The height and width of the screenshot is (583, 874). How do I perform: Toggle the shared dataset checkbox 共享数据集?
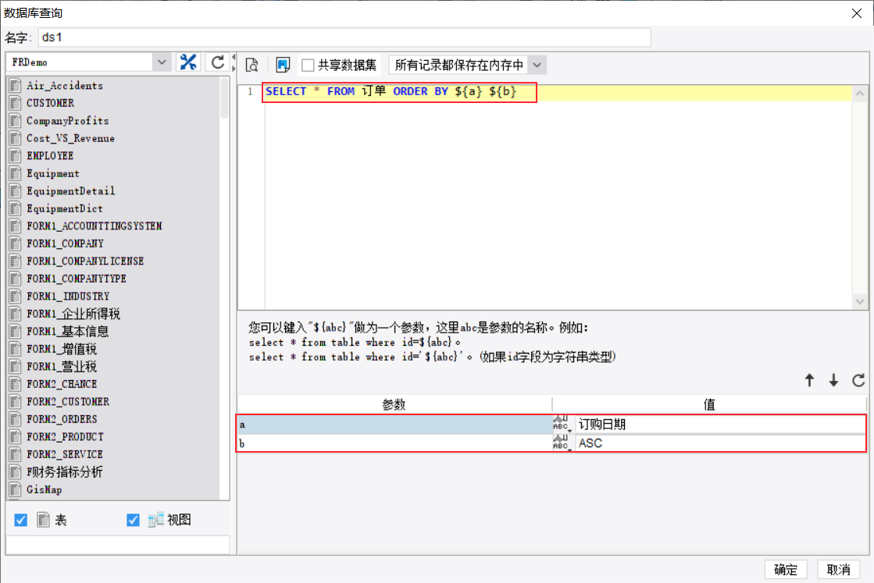(308, 65)
